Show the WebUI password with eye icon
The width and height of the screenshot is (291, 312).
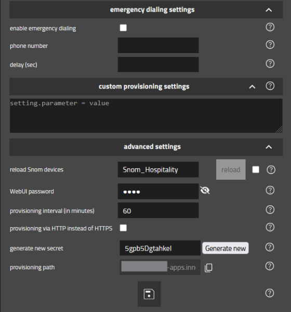coord(205,191)
